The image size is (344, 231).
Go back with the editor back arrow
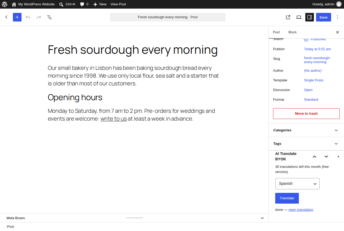[x=6, y=17]
